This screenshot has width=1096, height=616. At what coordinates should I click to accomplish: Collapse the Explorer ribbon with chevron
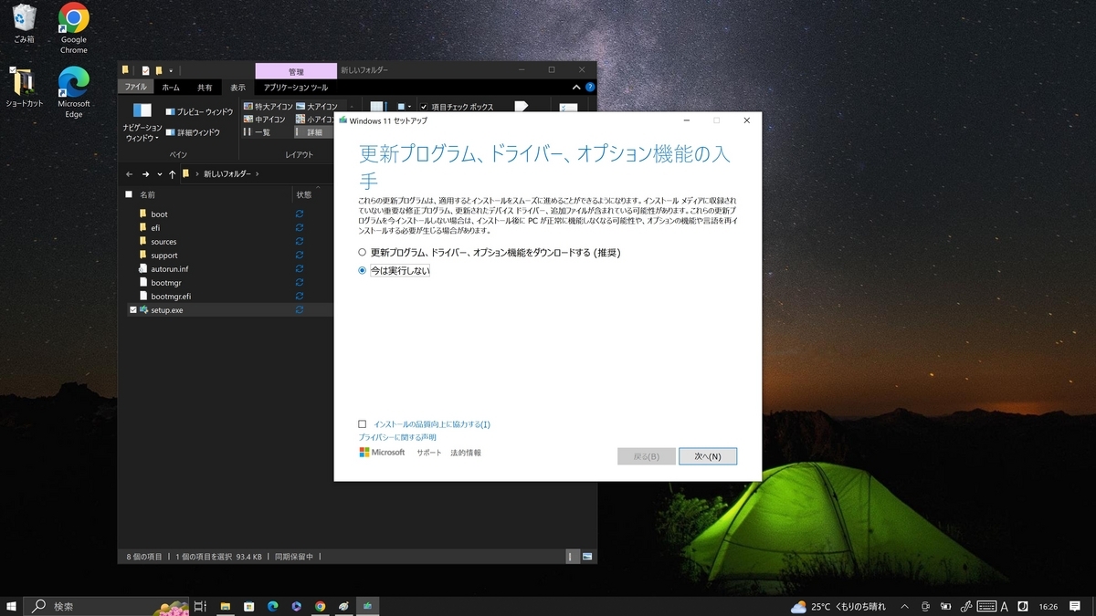point(576,88)
